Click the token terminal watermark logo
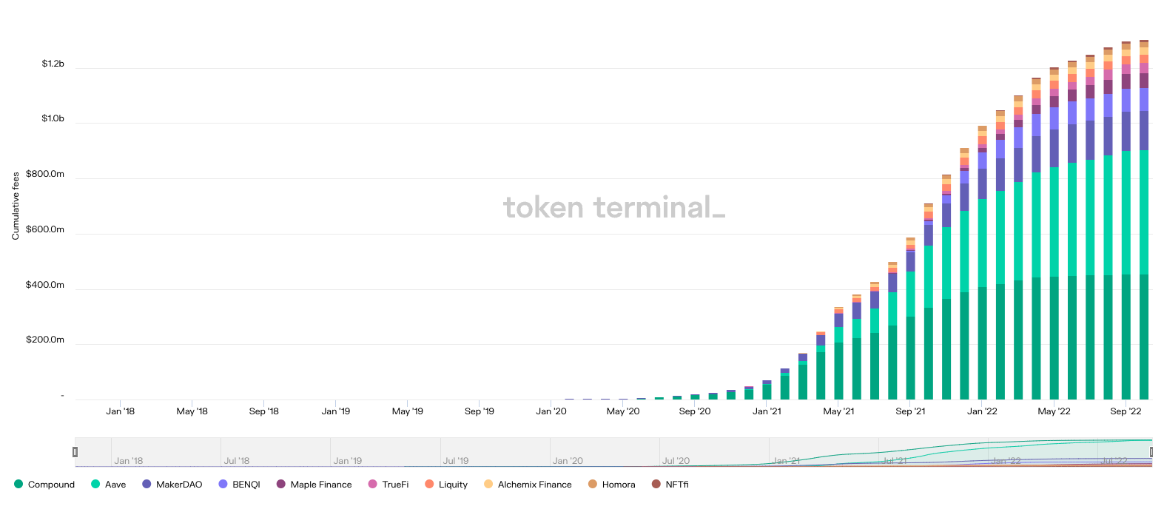 tap(613, 208)
